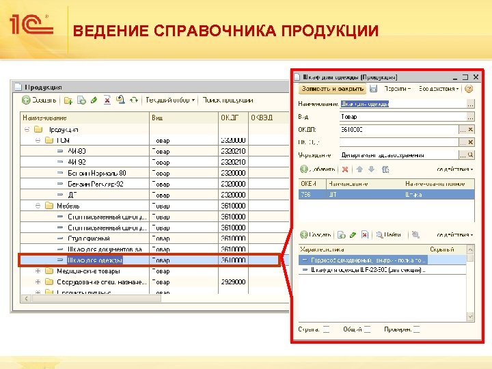Click the Поиск продукции button
The image size is (492, 369).
[228, 100]
